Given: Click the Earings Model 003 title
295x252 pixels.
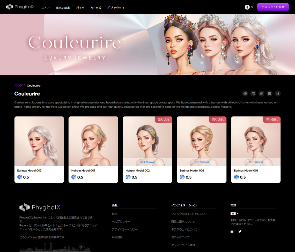Looking at the screenshot, I should 29,171.
